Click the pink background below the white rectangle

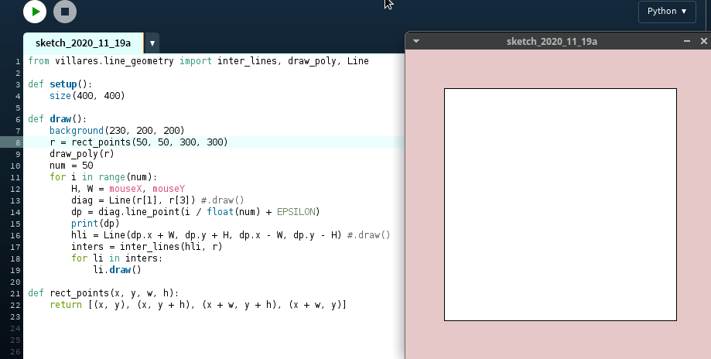coord(560,340)
